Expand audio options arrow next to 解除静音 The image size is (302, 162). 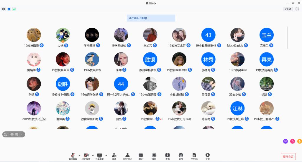click(x=79, y=155)
